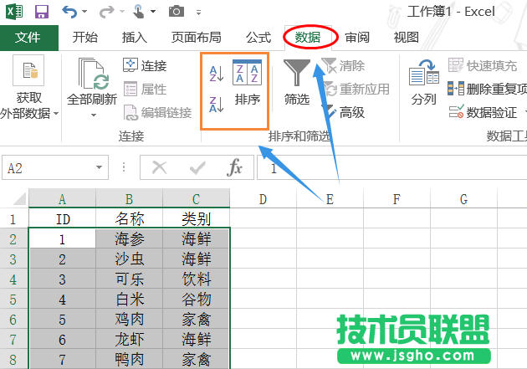Image resolution: width=527 pixels, height=369 pixels.
Task: Select row 5 header
Action: (13, 299)
